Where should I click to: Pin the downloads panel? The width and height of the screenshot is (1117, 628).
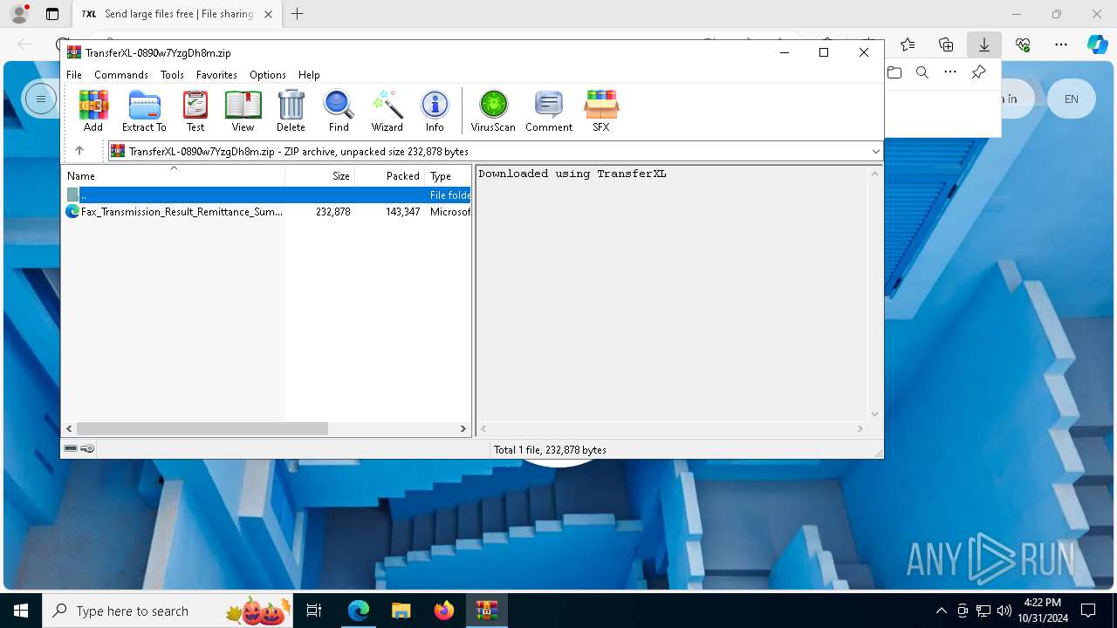coord(978,72)
